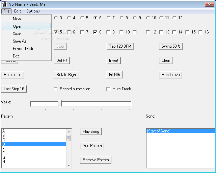Select [Start of Song] in Song list
This screenshot has height=173, width=216.
(x=181, y=131)
